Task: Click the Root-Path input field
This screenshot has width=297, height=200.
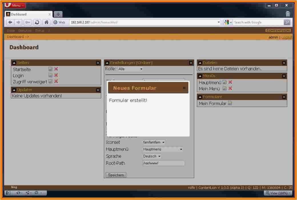Action: [163, 163]
